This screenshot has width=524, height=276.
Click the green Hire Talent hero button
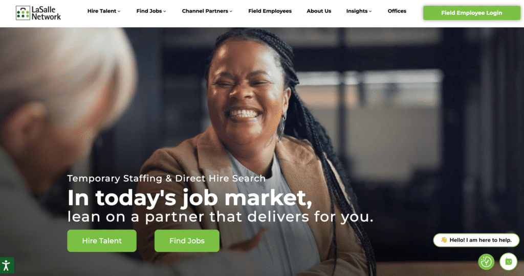(x=102, y=241)
